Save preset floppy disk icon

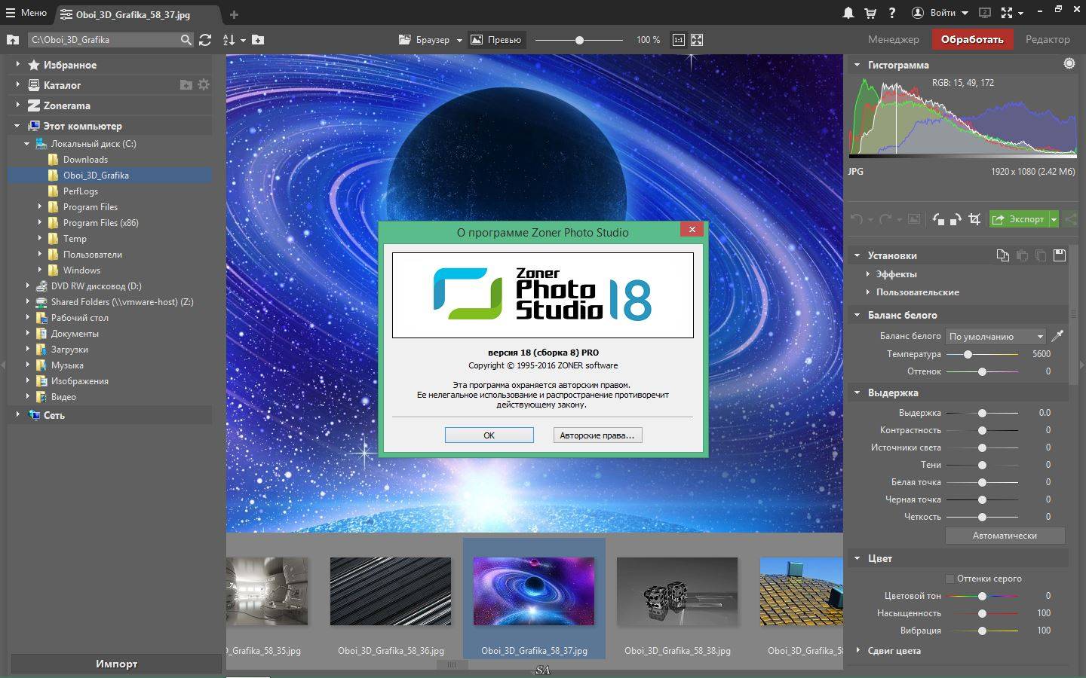point(1060,255)
